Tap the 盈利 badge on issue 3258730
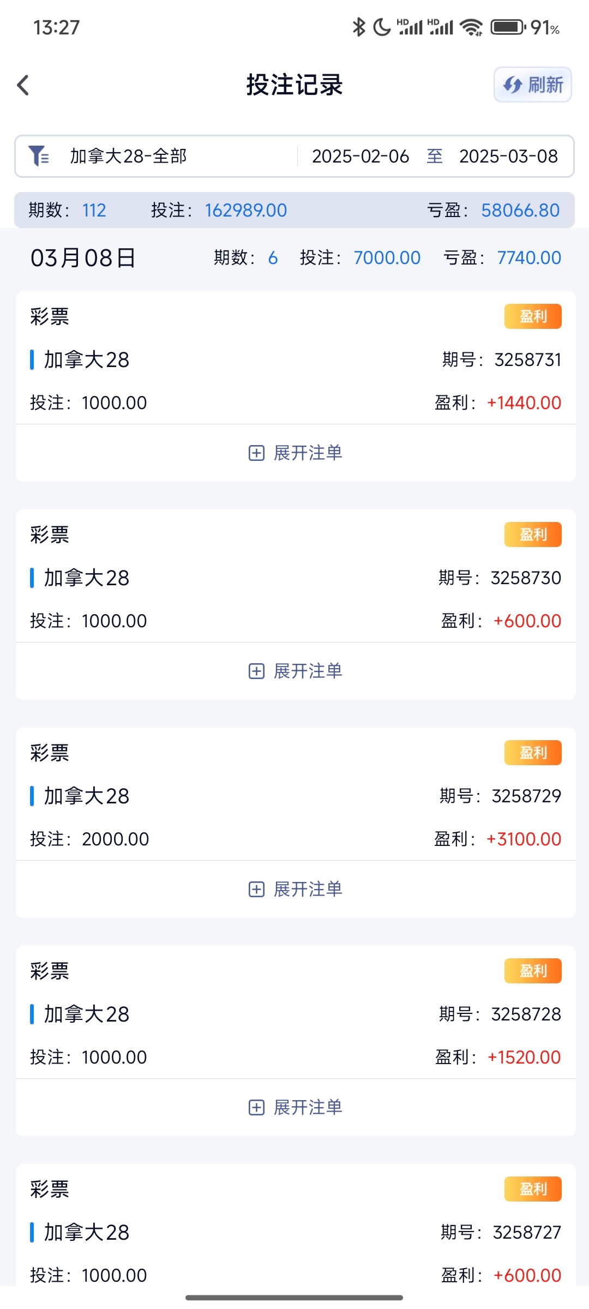 pyautogui.click(x=533, y=535)
